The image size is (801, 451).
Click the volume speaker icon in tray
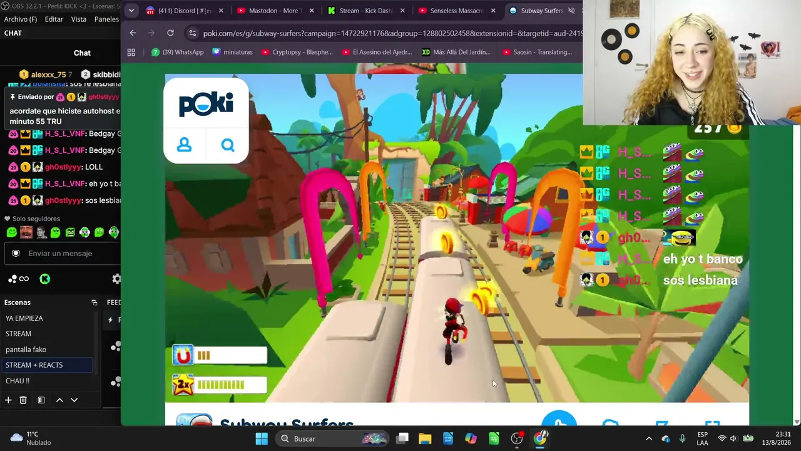[733, 438]
